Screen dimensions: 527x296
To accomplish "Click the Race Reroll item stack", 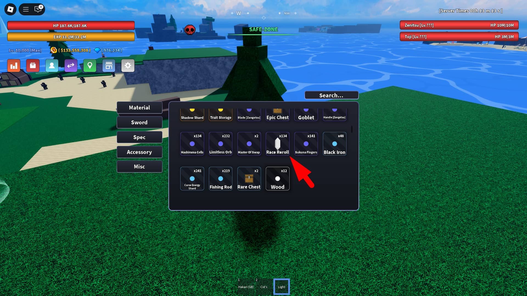I will [x=277, y=144].
